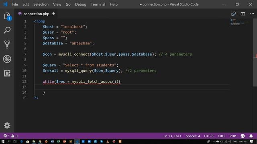Show hidden system tray icons
257x144 pixels.
(x=213, y=141)
